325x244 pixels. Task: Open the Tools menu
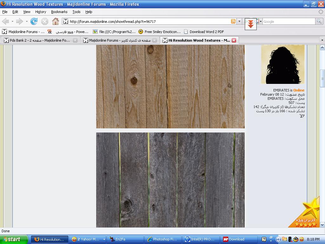click(76, 12)
